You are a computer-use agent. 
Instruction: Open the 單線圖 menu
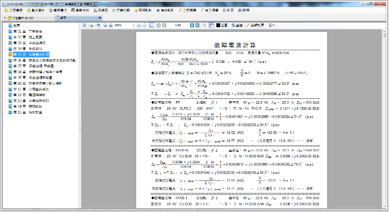(101, 10)
